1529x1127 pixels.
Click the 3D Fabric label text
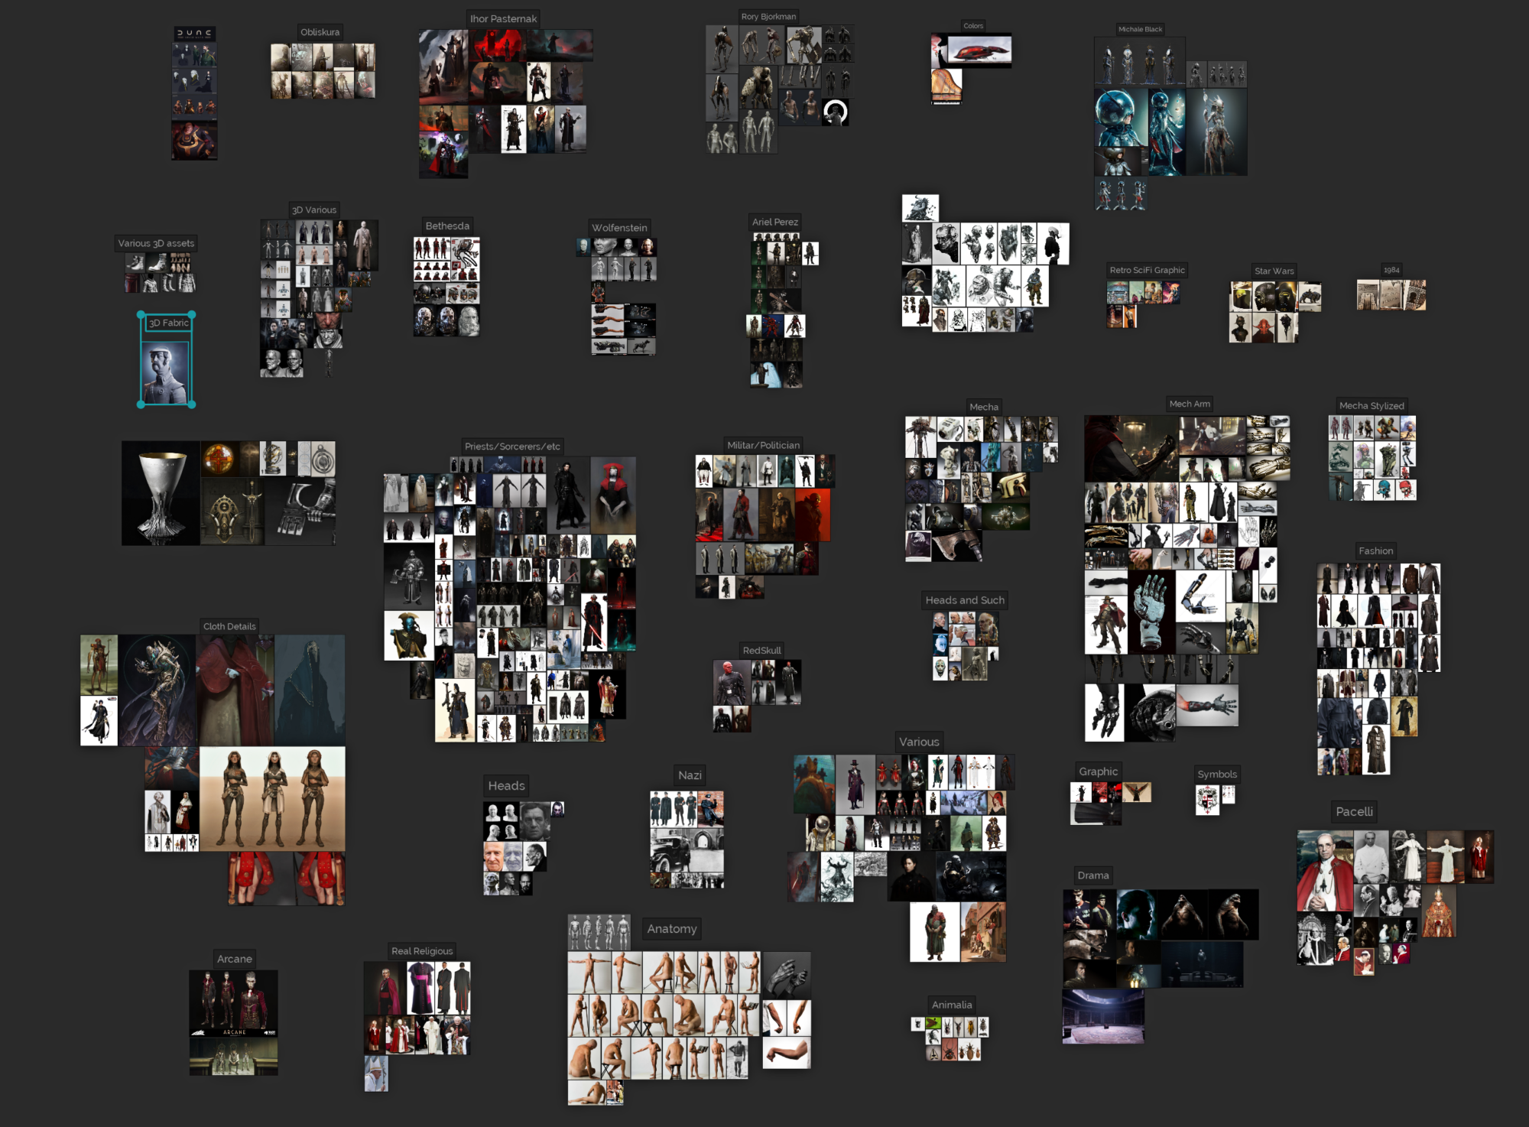(x=168, y=323)
